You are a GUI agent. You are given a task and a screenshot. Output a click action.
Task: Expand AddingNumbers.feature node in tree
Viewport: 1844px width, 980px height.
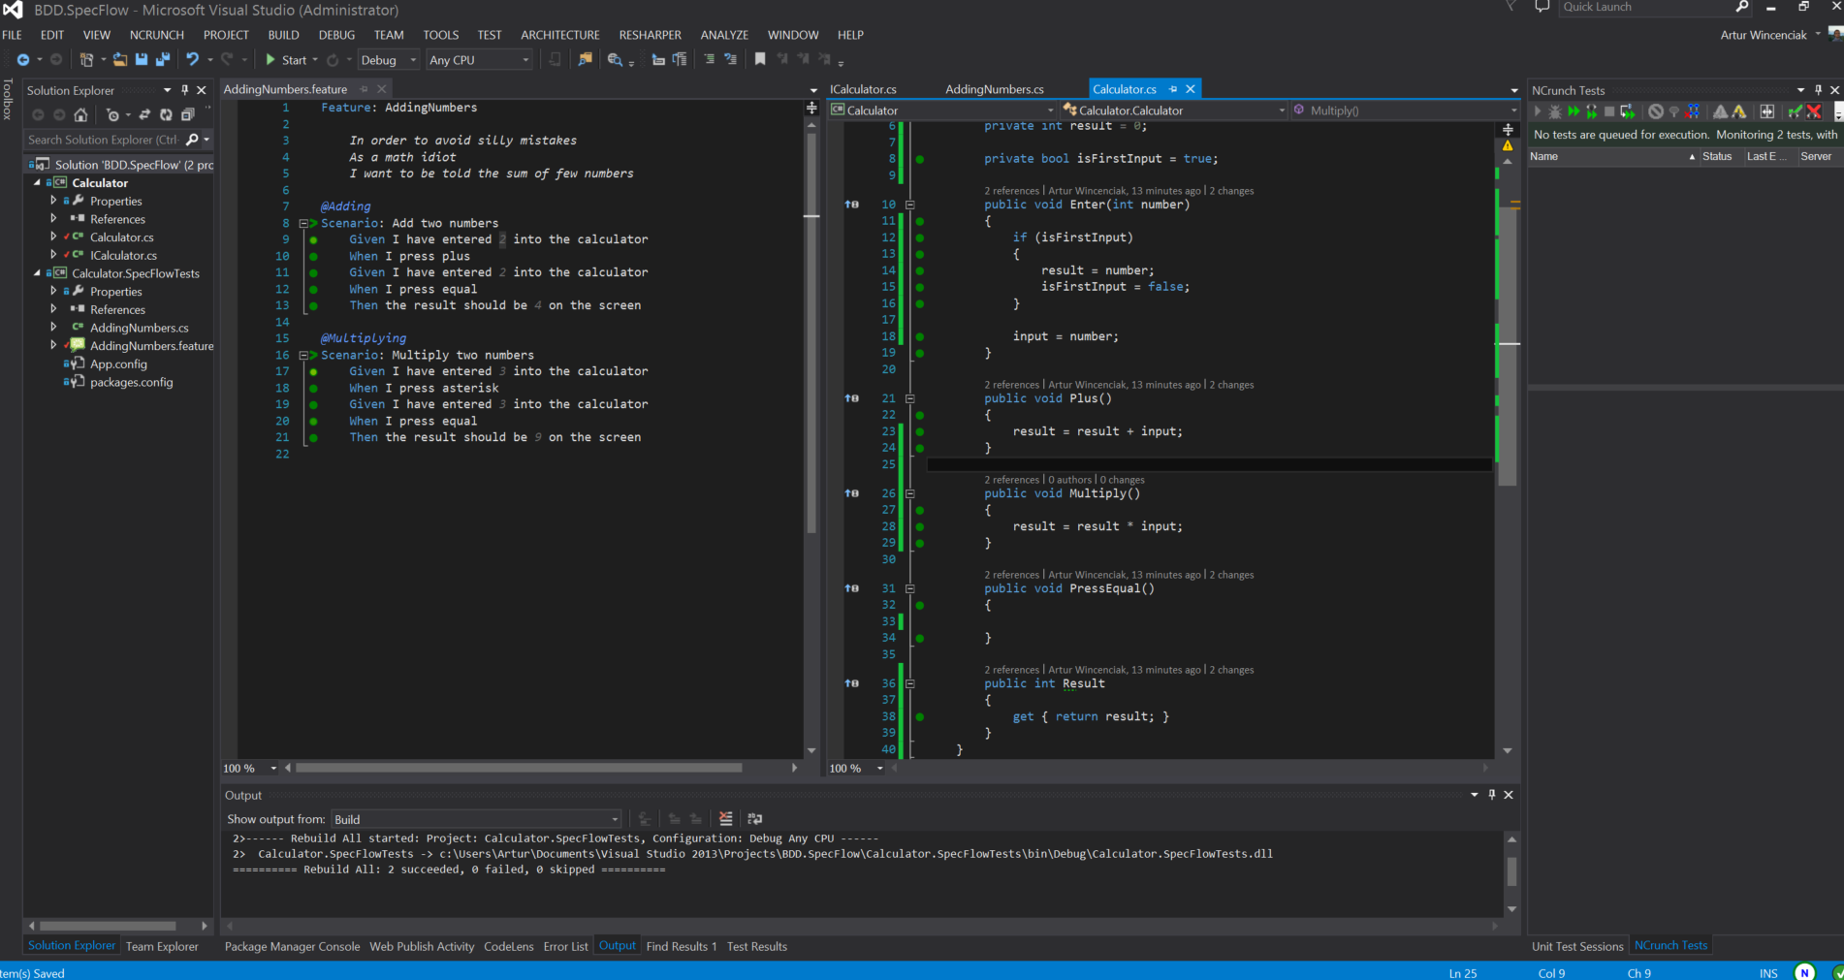coord(53,345)
